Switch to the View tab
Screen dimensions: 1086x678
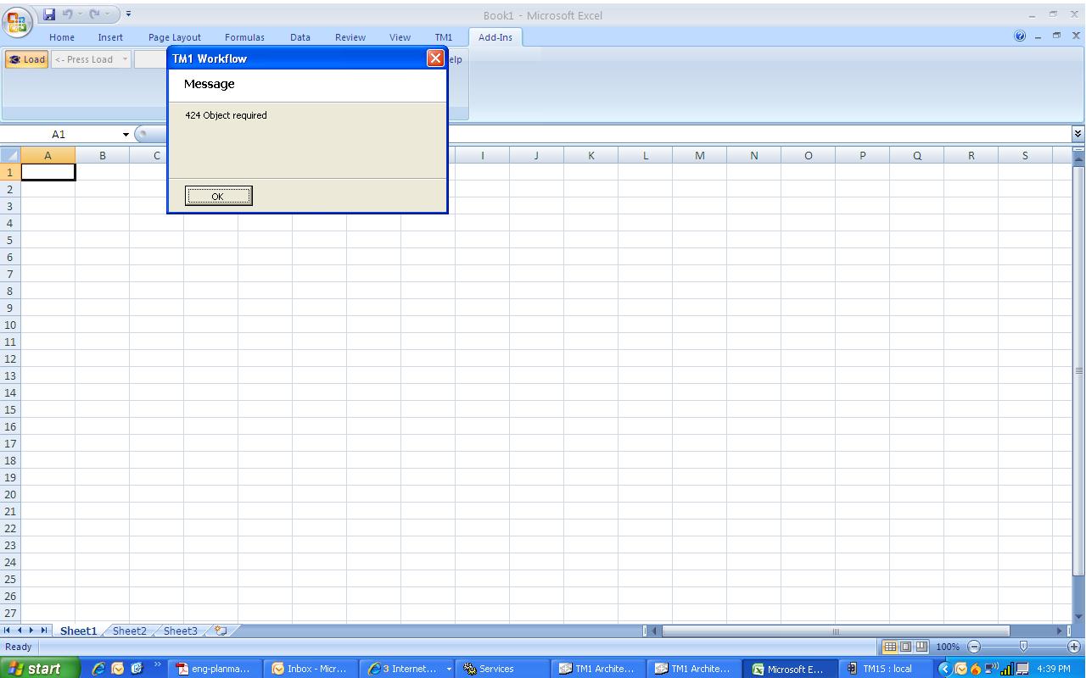coord(400,37)
